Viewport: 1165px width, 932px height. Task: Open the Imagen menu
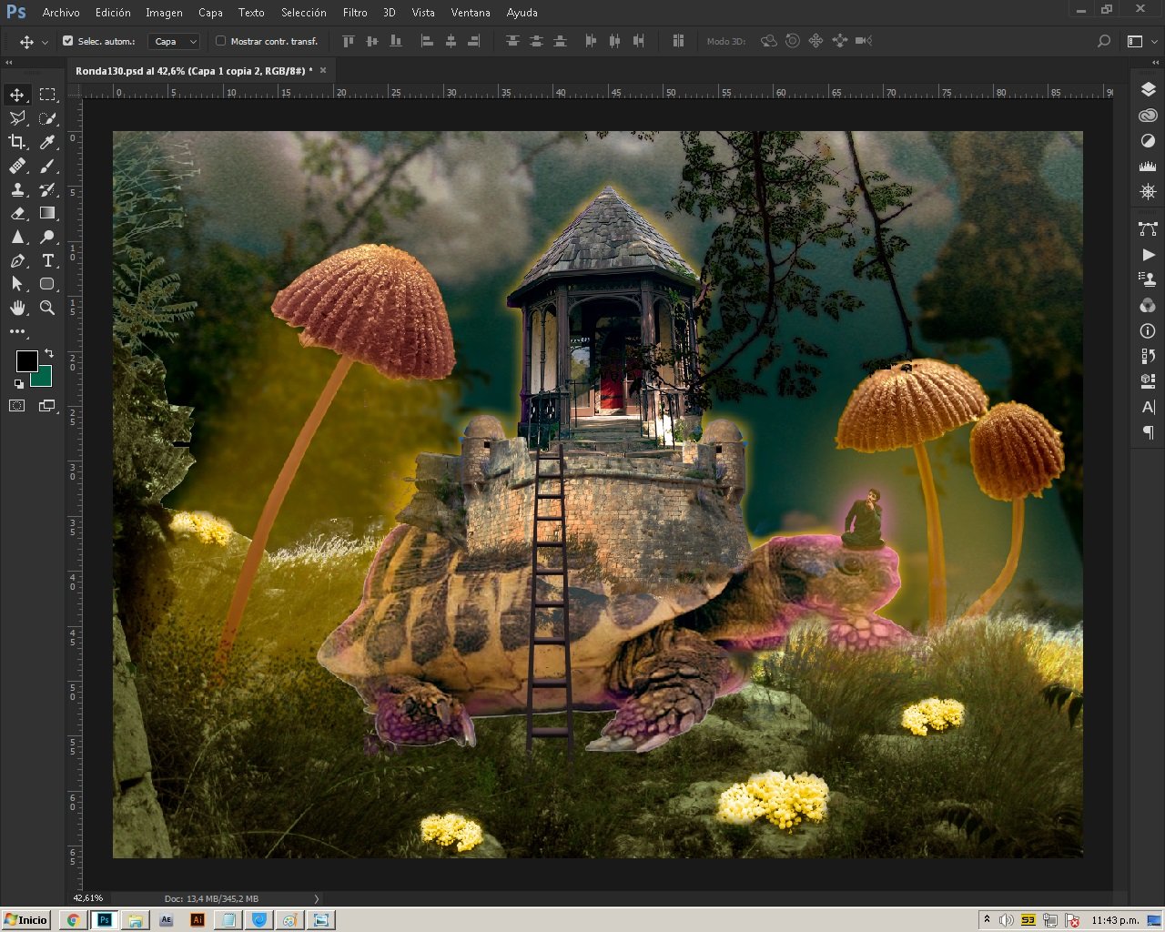click(164, 13)
